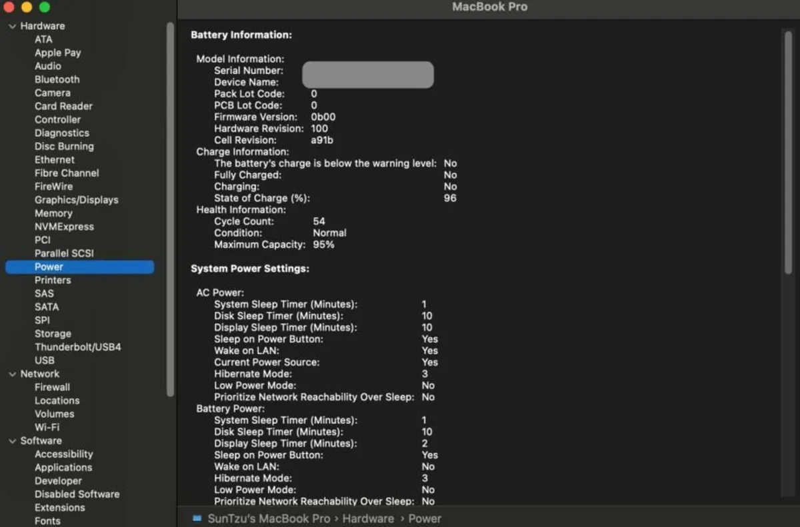Click the Firmware Version 0b00 value
This screenshot has width=800, height=527.
point(323,117)
